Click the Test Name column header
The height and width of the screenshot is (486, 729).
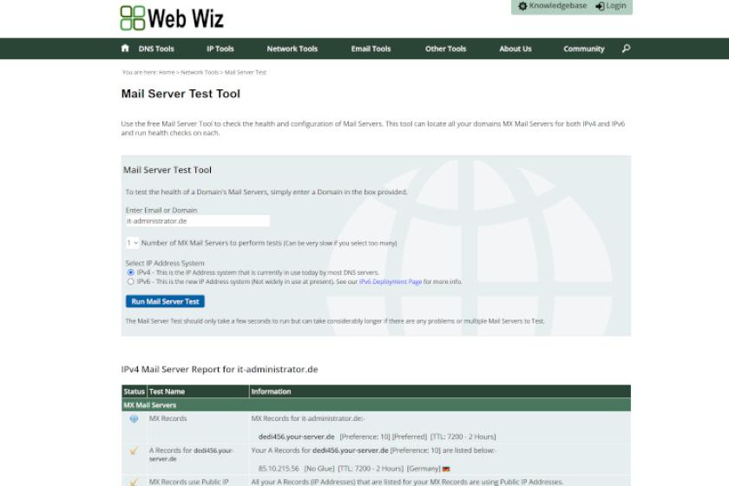198,391
